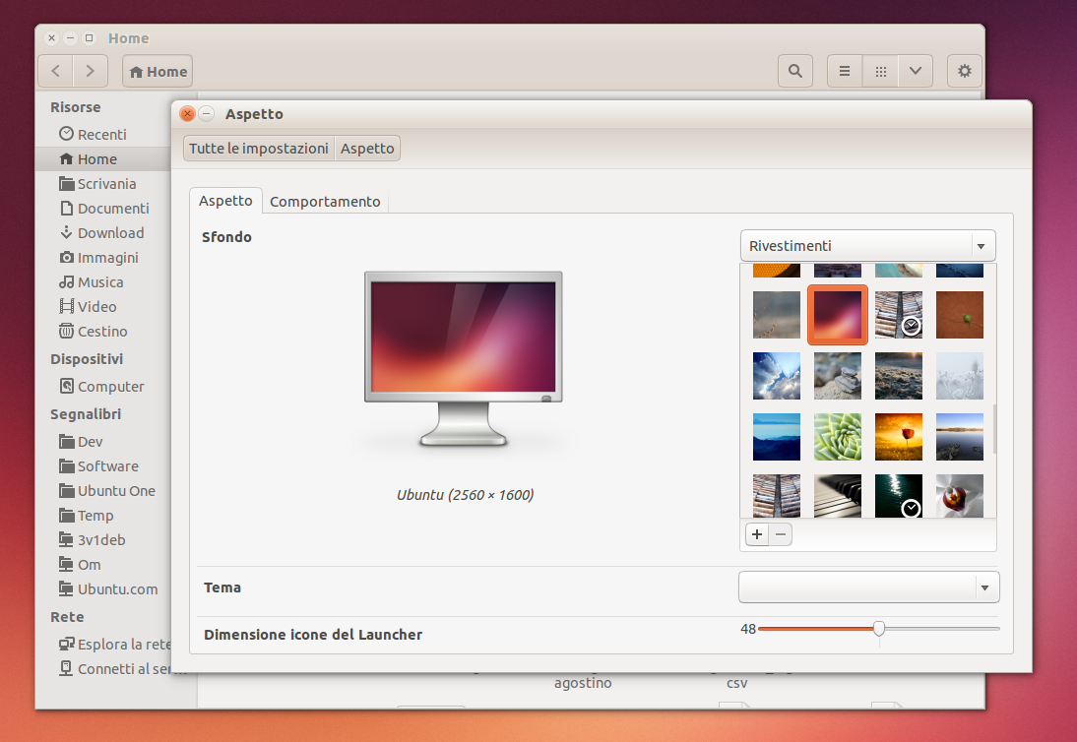1077x742 pixels.
Task: Select the stacked stones wallpaper thumbnail
Action: tap(838, 376)
